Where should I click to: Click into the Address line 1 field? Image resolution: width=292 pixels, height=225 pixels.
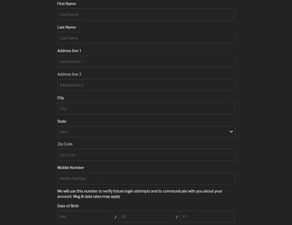[146, 62]
